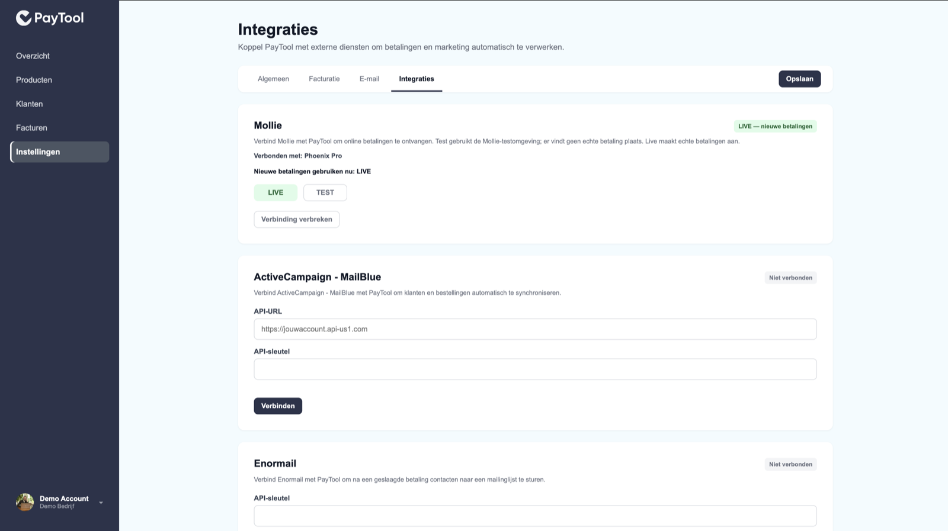The width and height of the screenshot is (948, 531).
Task: Click the Mollie heading
Action: (x=268, y=125)
